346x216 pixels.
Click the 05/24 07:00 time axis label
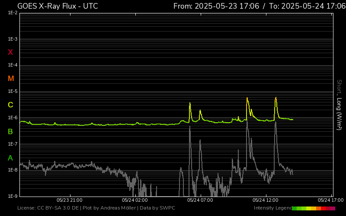(x=199, y=200)
